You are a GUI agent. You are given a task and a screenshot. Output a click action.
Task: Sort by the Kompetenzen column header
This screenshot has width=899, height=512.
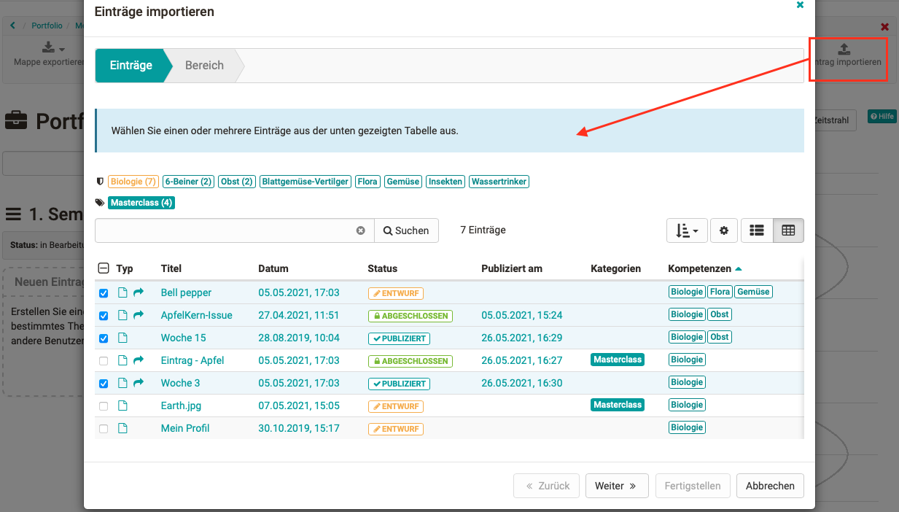[700, 268]
